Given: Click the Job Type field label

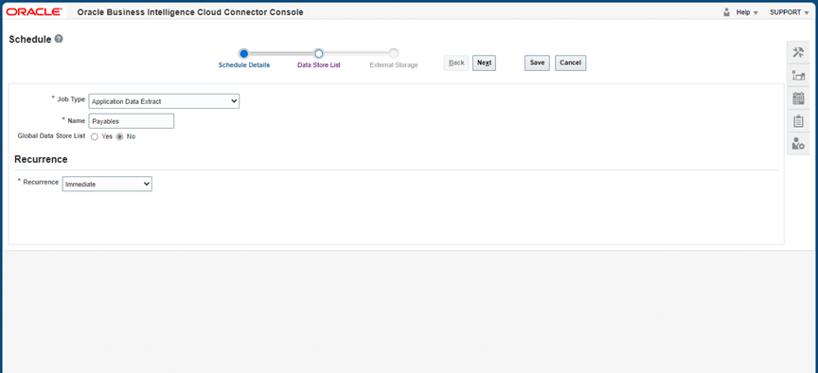Looking at the screenshot, I should [70, 99].
